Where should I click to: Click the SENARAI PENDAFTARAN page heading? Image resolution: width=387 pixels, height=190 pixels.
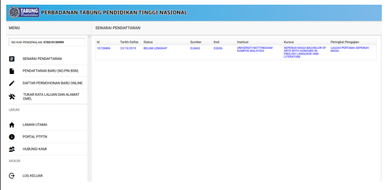click(x=118, y=28)
